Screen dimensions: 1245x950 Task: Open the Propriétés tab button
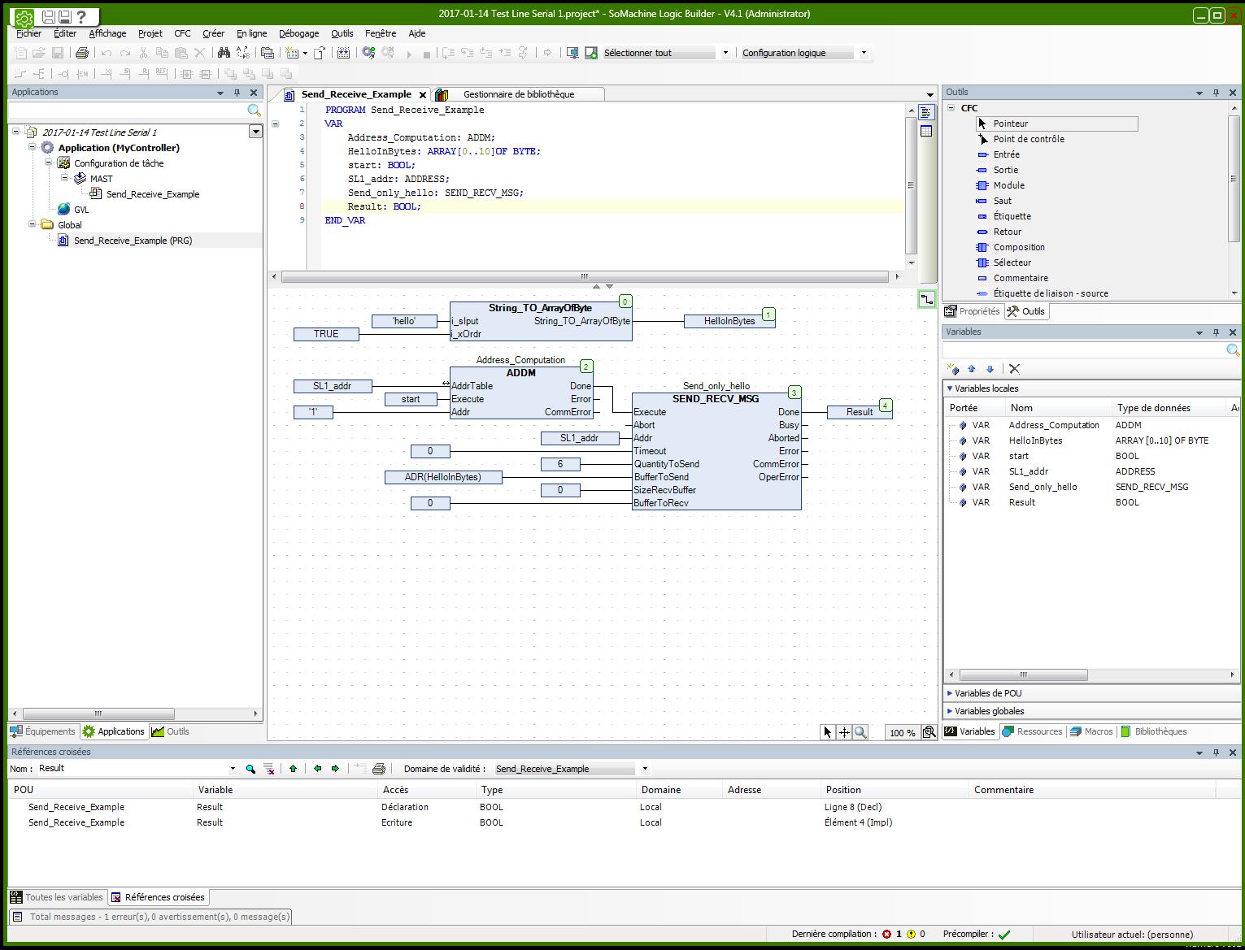973,311
